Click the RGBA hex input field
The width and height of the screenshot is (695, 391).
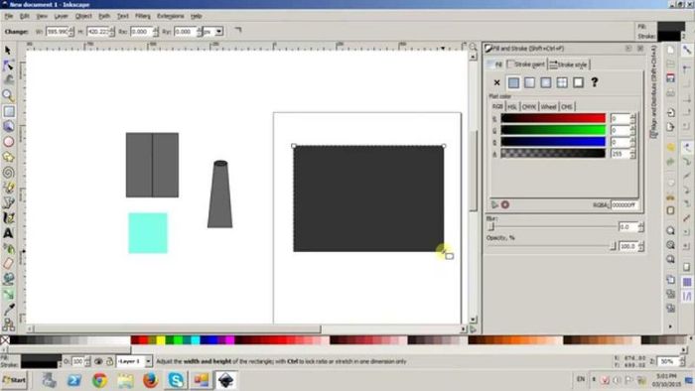click(625, 204)
